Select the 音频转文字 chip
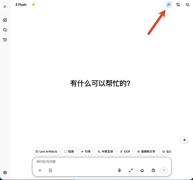 (x=146, y=152)
